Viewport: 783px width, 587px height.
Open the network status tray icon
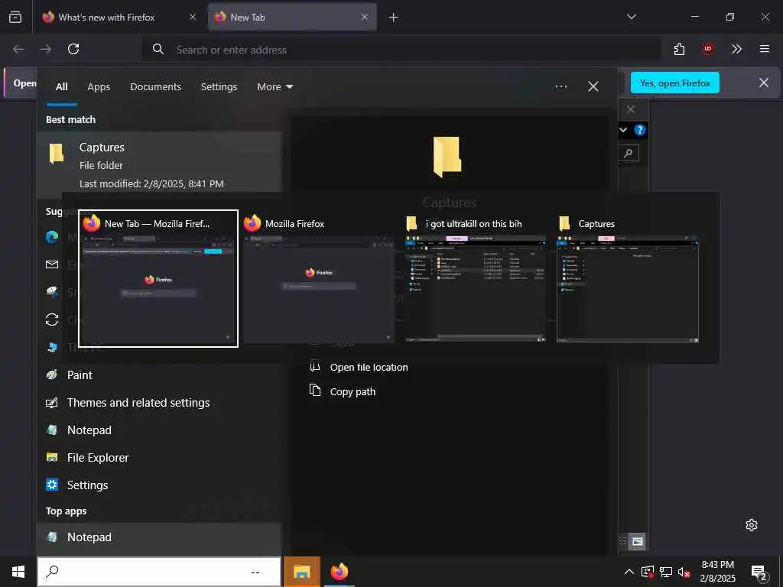point(666,572)
